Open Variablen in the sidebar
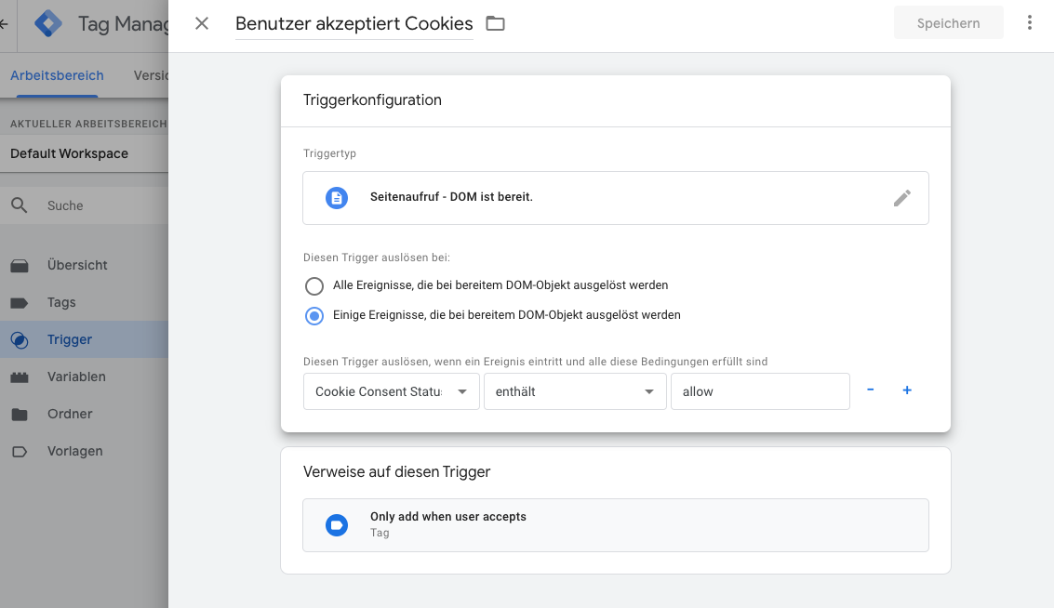 point(76,377)
